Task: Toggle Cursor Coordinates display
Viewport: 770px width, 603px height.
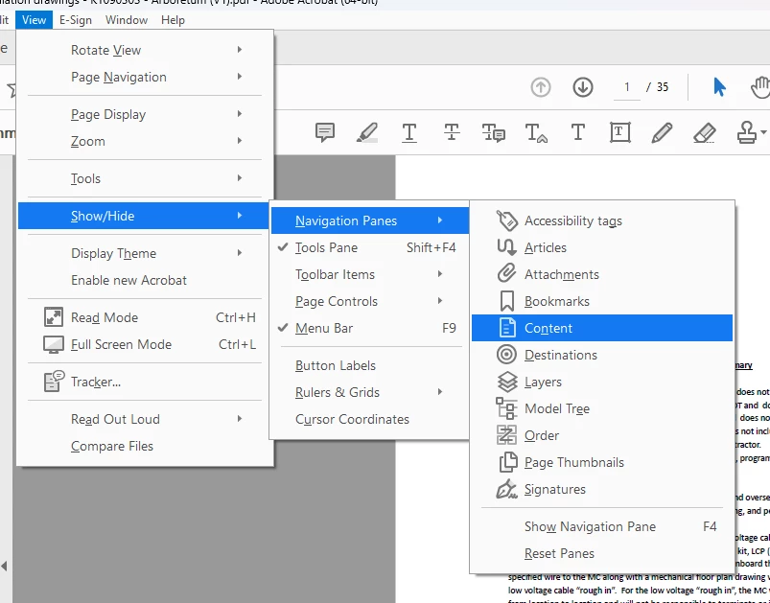Action: click(x=368, y=419)
